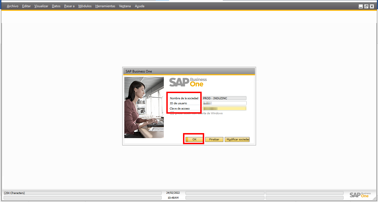Click the Nombre de la sociedad label
Image resolution: width=378 pixels, height=202 pixels.
coord(184,98)
